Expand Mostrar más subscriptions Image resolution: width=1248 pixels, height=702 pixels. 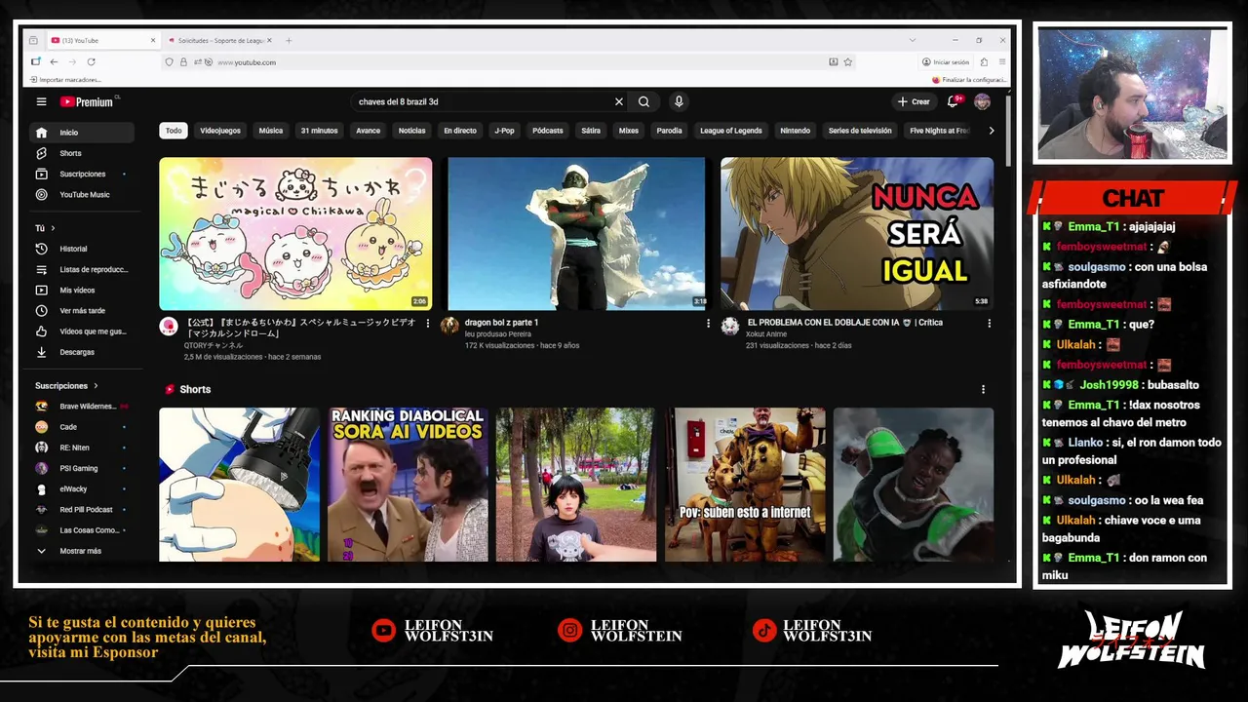click(81, 551)
